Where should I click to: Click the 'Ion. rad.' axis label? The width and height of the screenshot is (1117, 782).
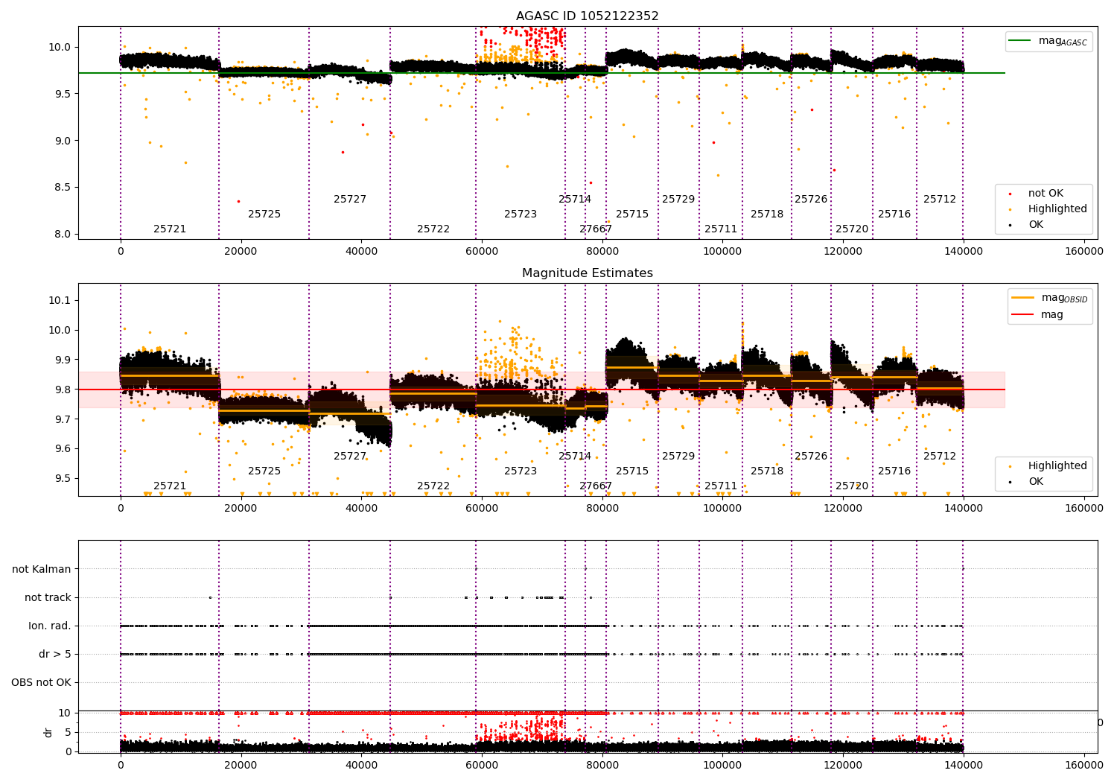[x=50, y=626]
